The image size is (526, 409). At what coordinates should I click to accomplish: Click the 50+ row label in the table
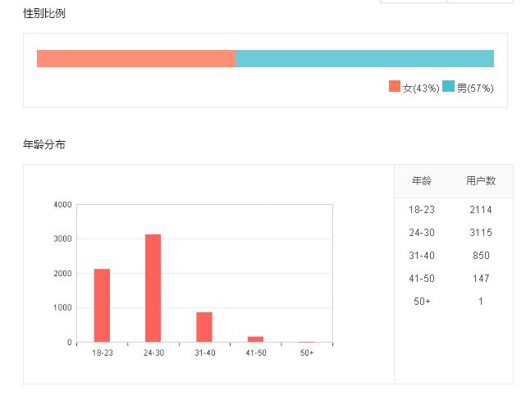coord(422,302)
